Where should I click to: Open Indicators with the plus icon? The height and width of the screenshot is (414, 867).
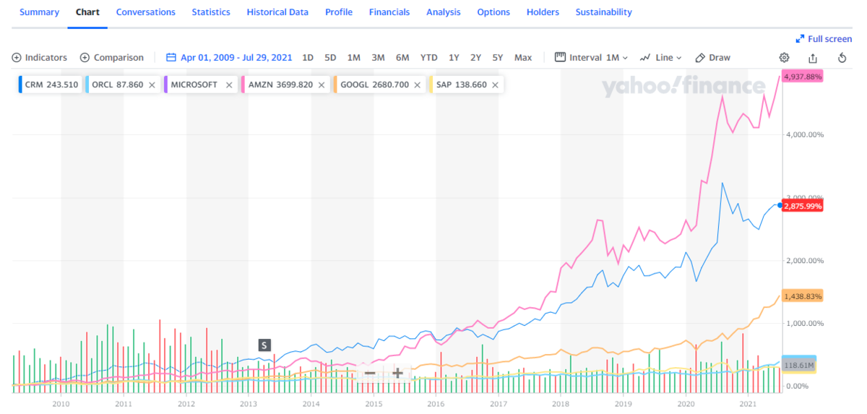tap(17, 58)
